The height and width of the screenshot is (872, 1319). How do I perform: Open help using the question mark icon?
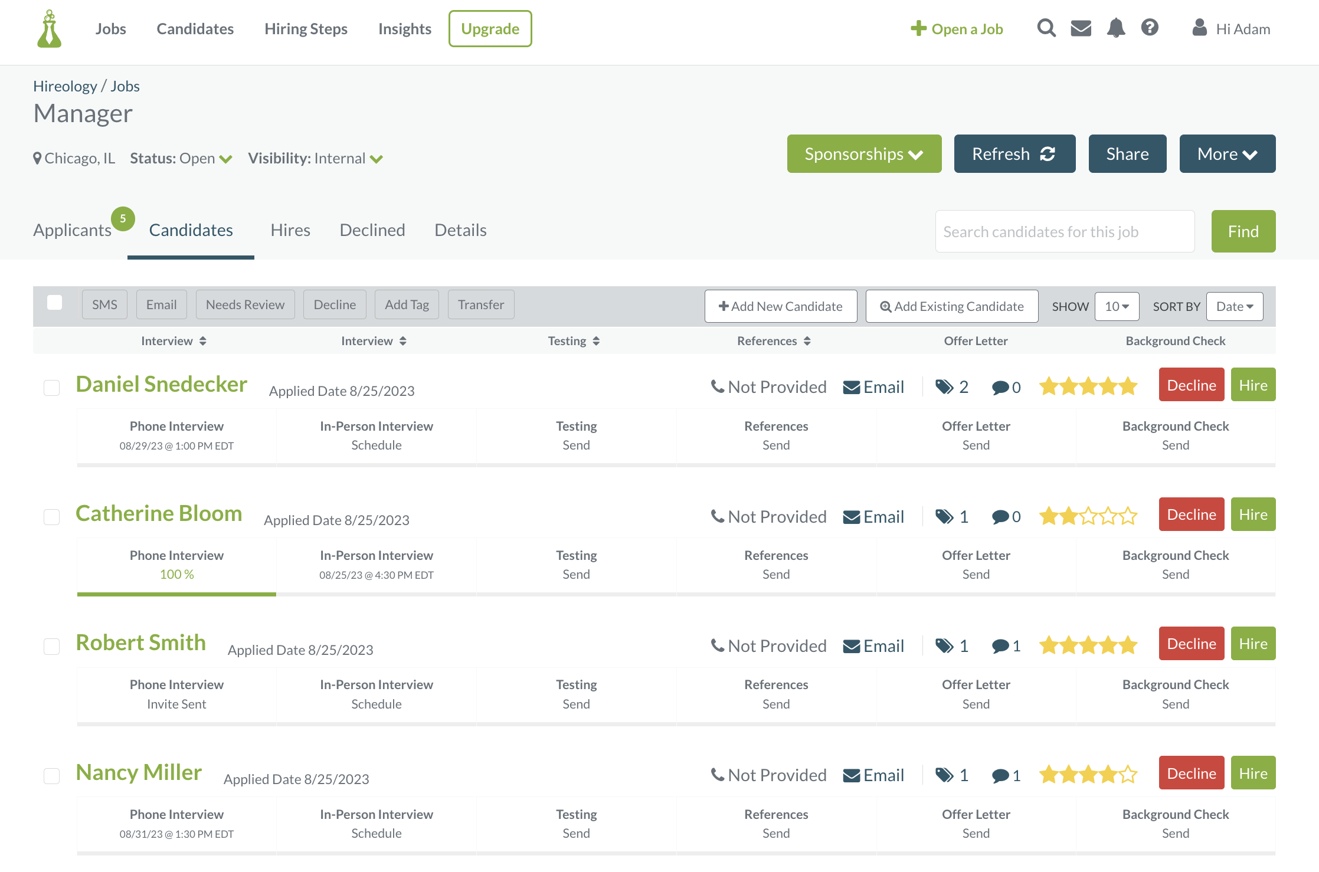pos(1150,28)
